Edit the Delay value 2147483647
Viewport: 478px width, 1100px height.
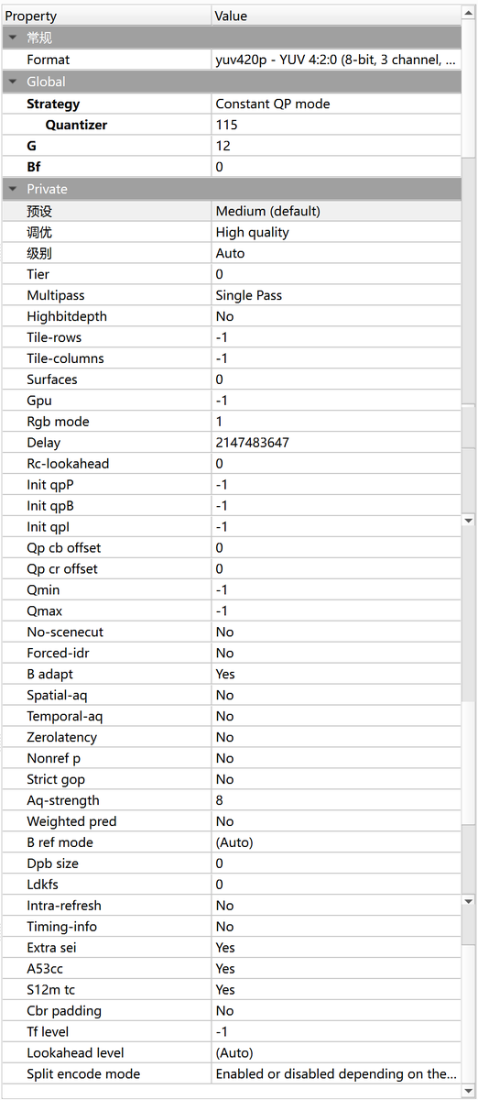pyautogui.click(x=336, y=443)
